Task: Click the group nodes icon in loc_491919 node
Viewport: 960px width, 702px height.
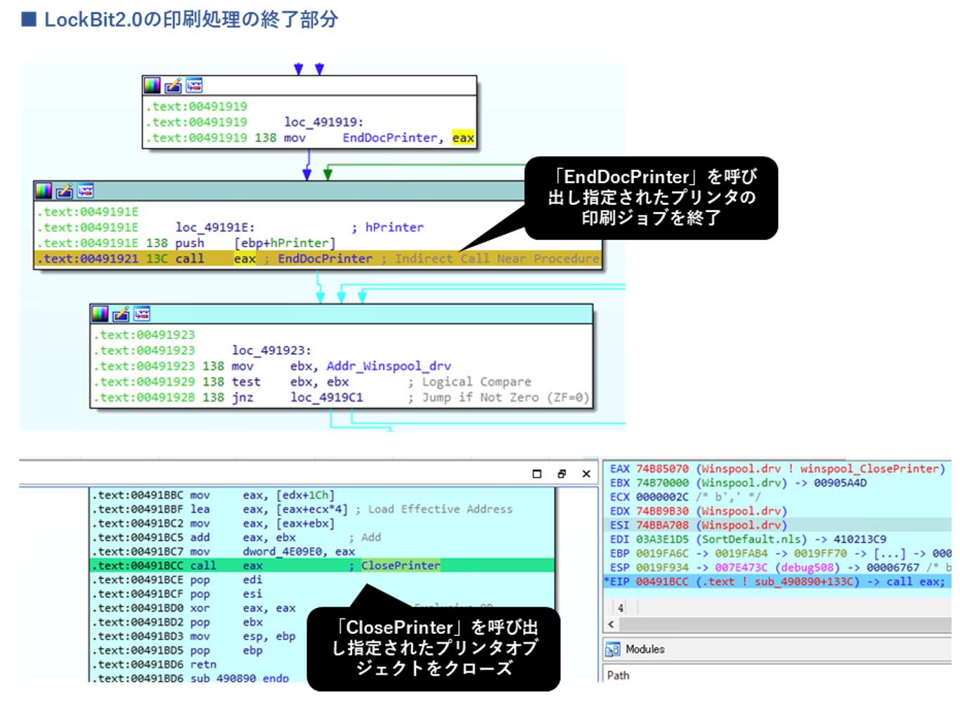Action: (x=194, y=86)
